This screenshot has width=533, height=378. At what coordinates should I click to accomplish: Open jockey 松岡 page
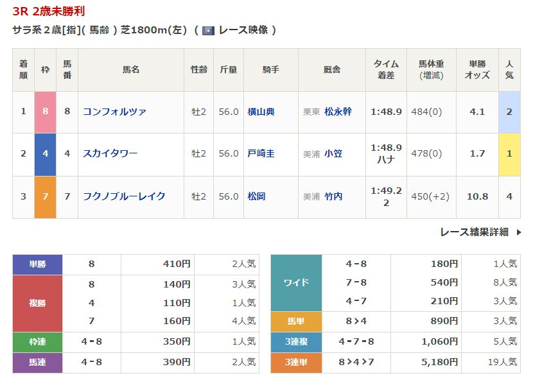click(256, 196)
